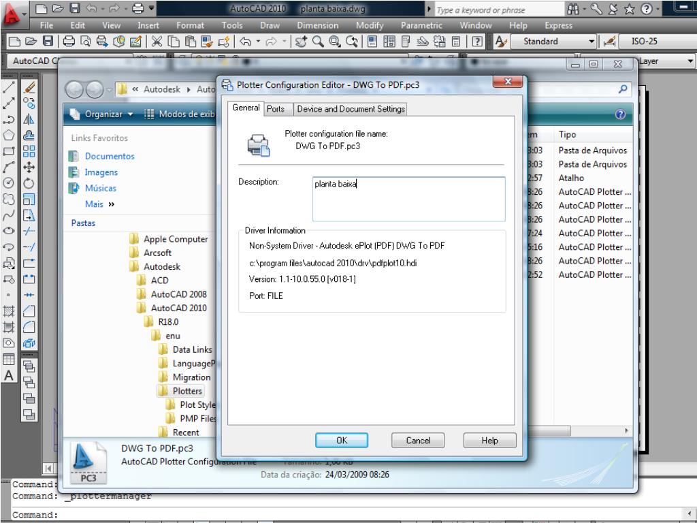Image resolution: width=697 pixels, height=523 pixels.
Task: Click Explorer horizontal scrollbar thumb
Action: point(549,430)
